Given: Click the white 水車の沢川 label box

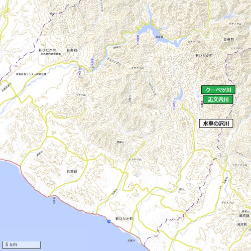Looking at the screenshot, I should (216, 123).
